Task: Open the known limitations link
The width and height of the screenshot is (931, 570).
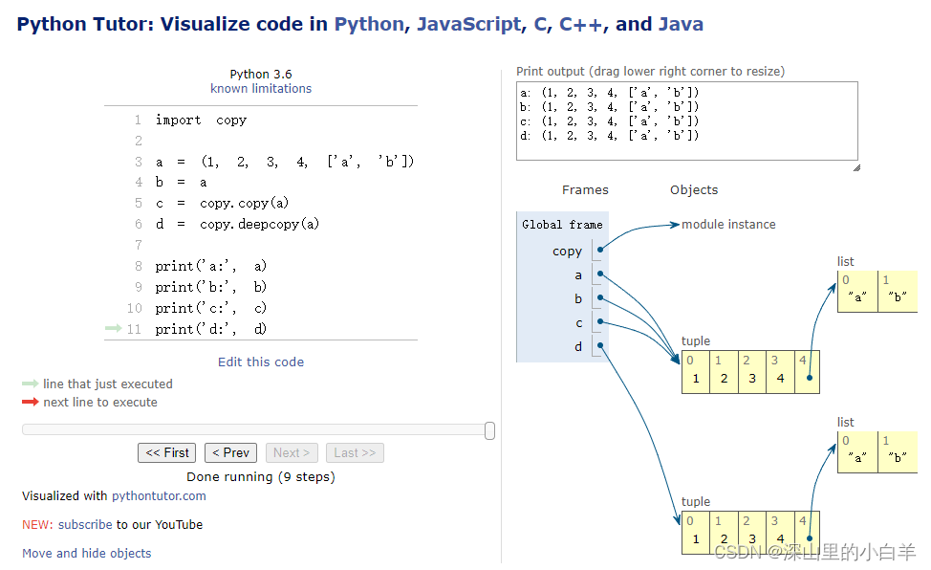Action: (x=261, y=89)
